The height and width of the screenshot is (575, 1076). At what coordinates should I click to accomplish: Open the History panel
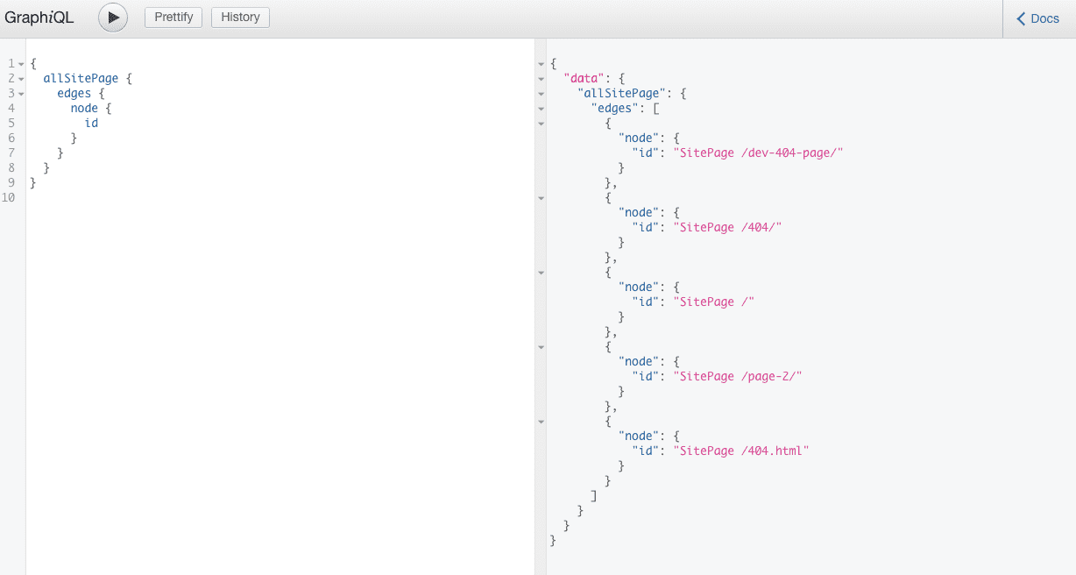pos(240,17)
